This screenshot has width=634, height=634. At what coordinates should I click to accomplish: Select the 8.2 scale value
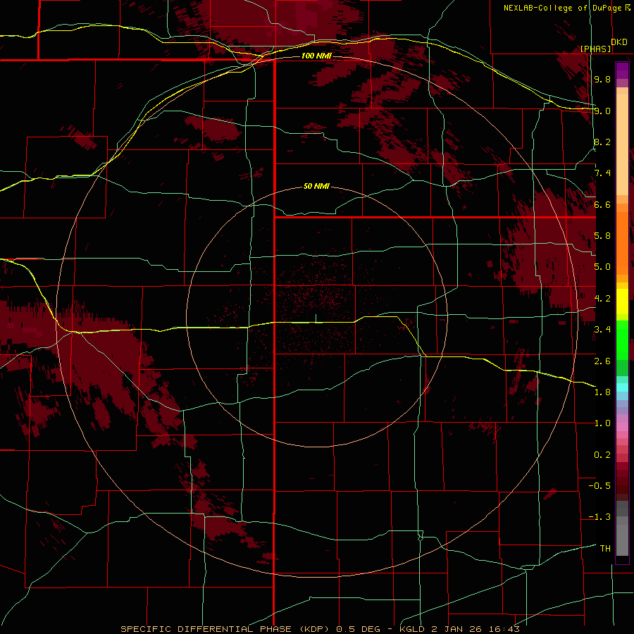[x=602, y=142]
